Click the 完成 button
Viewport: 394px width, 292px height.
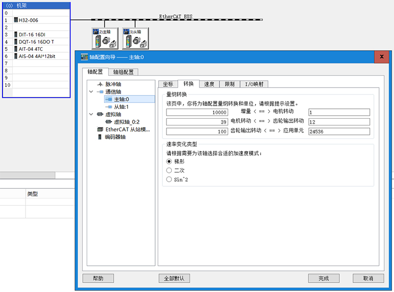[x=324, y=278]
